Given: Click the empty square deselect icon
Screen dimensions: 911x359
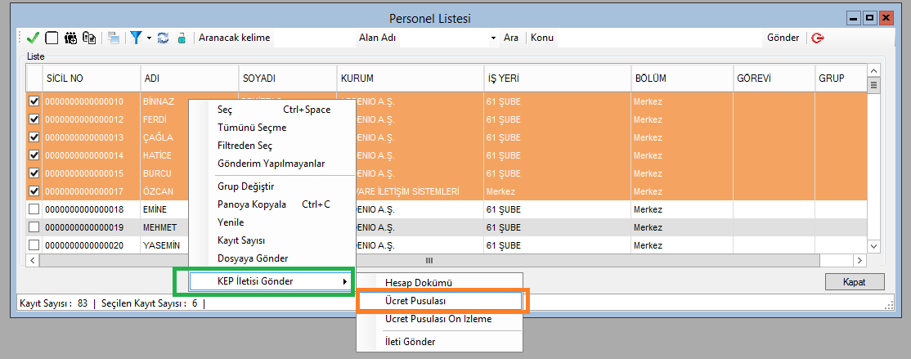Looking at the screenshot, I should coord(52,38).
